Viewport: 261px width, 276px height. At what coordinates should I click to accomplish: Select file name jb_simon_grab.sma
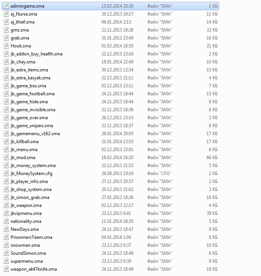tap(30, 197)
